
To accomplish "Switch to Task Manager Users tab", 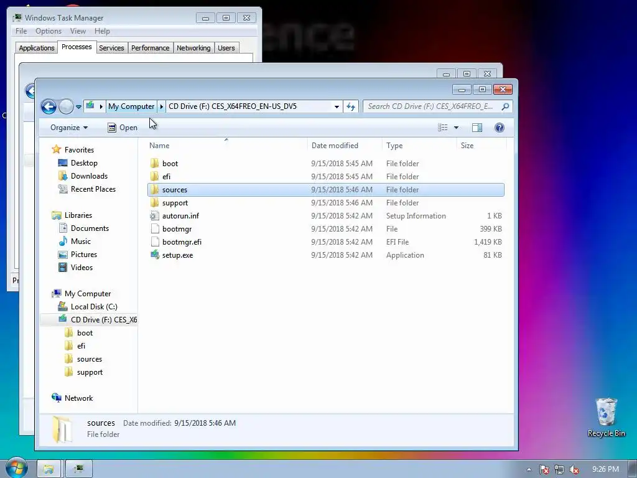I will tap(226, 48).
